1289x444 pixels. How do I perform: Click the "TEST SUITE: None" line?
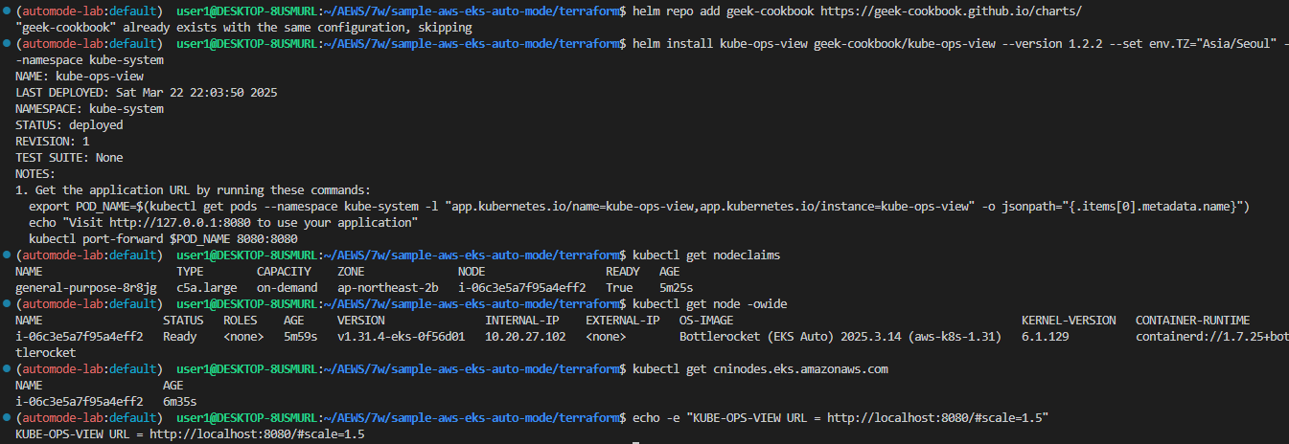tap(69, 158)
